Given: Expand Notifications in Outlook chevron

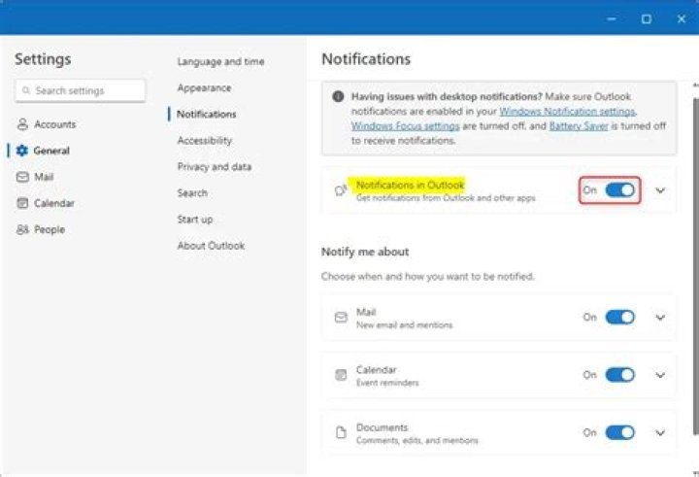Looking at the screenshot, I should tap(661, 190).
